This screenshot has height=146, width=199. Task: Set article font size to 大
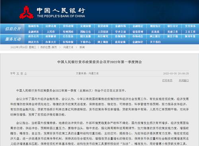[x=18, y=73]
